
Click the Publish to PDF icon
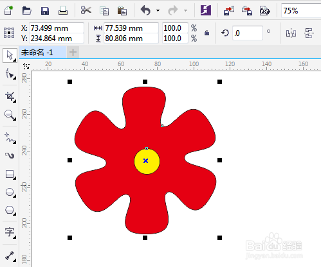point(265,10)
